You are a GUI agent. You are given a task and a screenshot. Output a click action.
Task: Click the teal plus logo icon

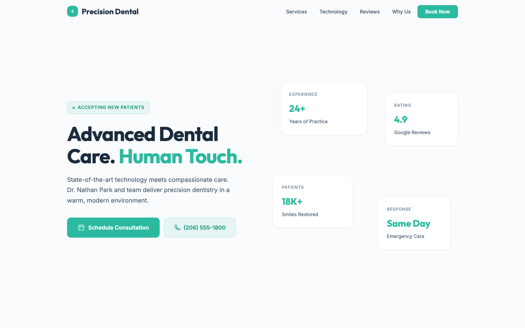click(x=73, y=11)
